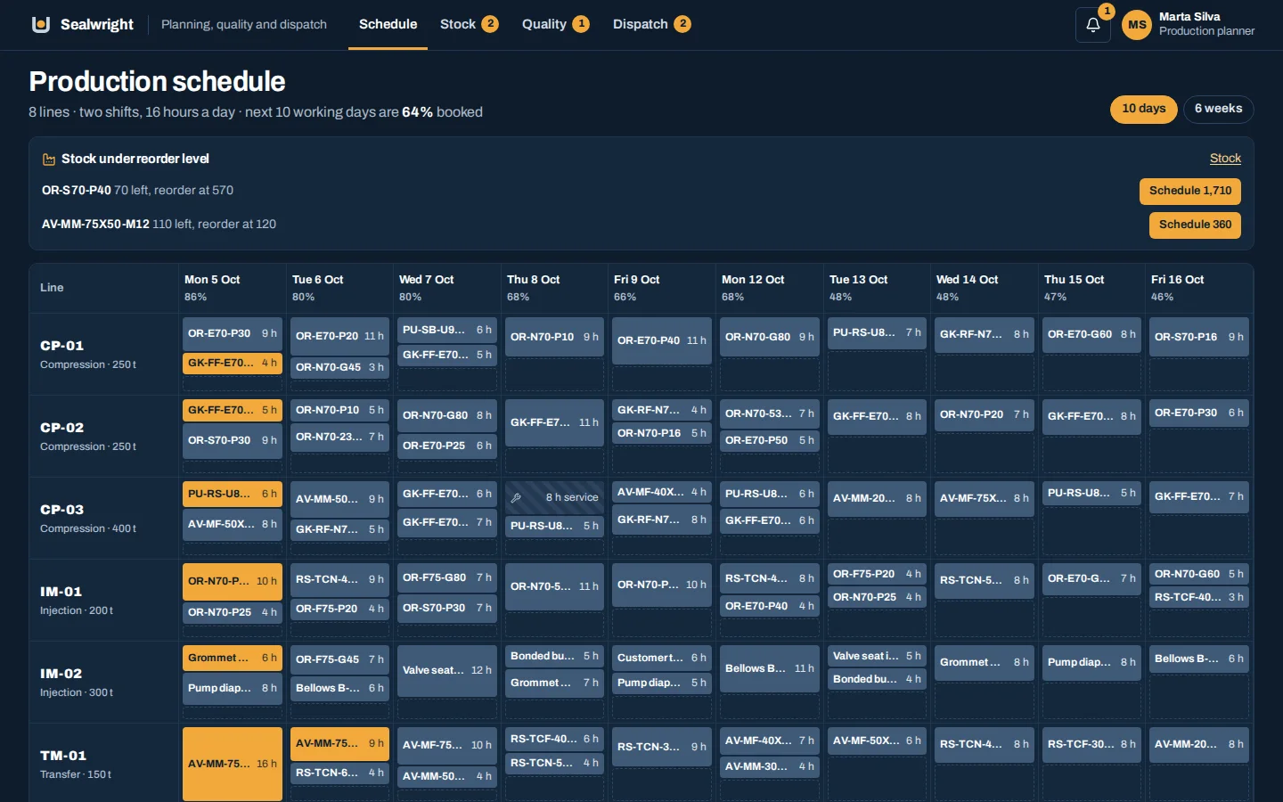Follow the Stock link in the reorder panel
The image size is (1283, 802).
point(1225,159)
